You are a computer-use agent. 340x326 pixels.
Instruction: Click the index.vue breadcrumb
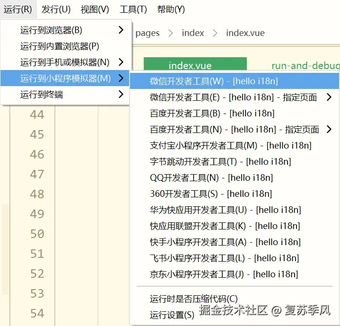(x=245, y=33)
